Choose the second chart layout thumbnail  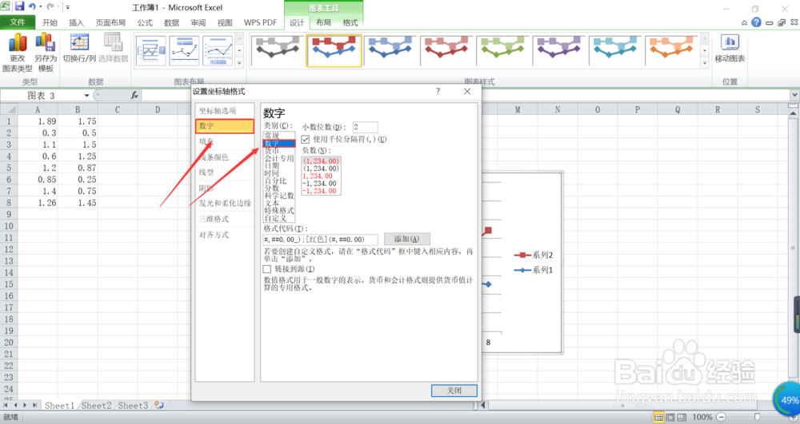(x=184, y=50)
